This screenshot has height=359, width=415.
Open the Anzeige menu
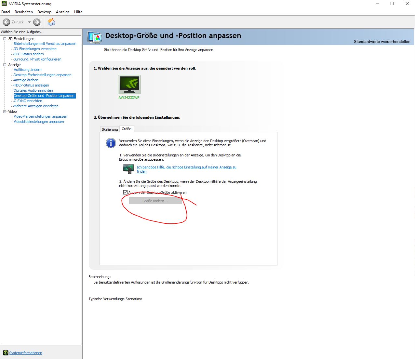[63, 12]
